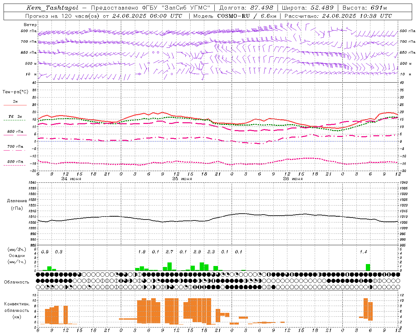Viewport: 417px width, 333px height.
Task: Click the Тем-ра(°C) temperature label
Action: [15, 92]
